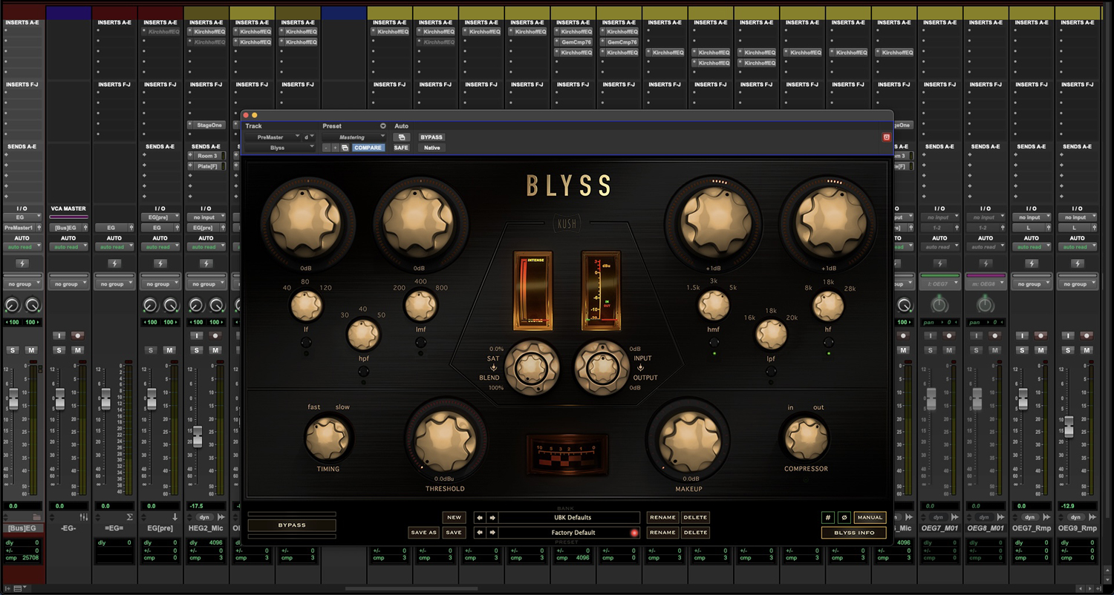Click the hmf frequency selector knob

(x=714, y=306)
